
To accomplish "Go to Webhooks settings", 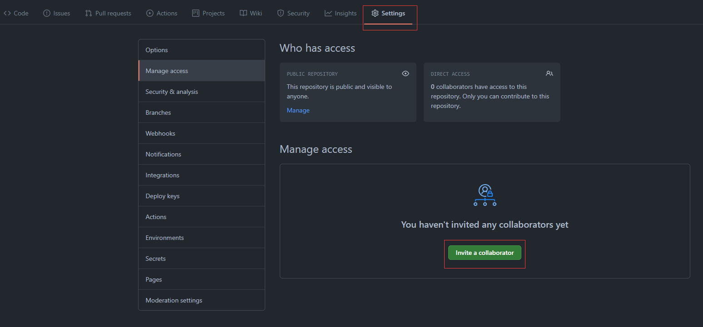I will [160, 133].
